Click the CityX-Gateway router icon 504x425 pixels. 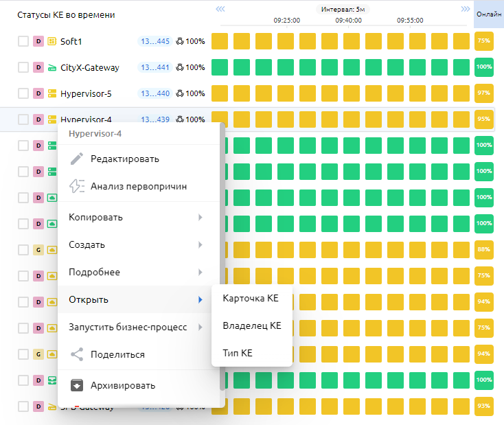pos(51,67)
